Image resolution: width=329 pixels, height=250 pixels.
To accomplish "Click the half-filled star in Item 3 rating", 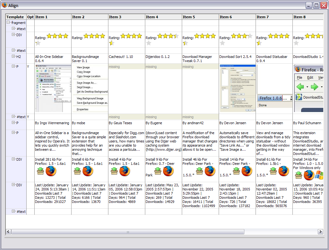I will [x=112, y=43].
